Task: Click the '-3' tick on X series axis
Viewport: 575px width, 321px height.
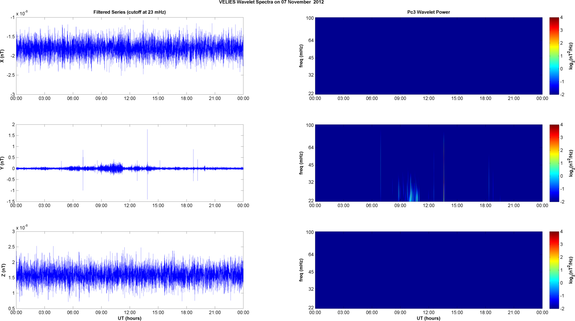Action: 12,94
